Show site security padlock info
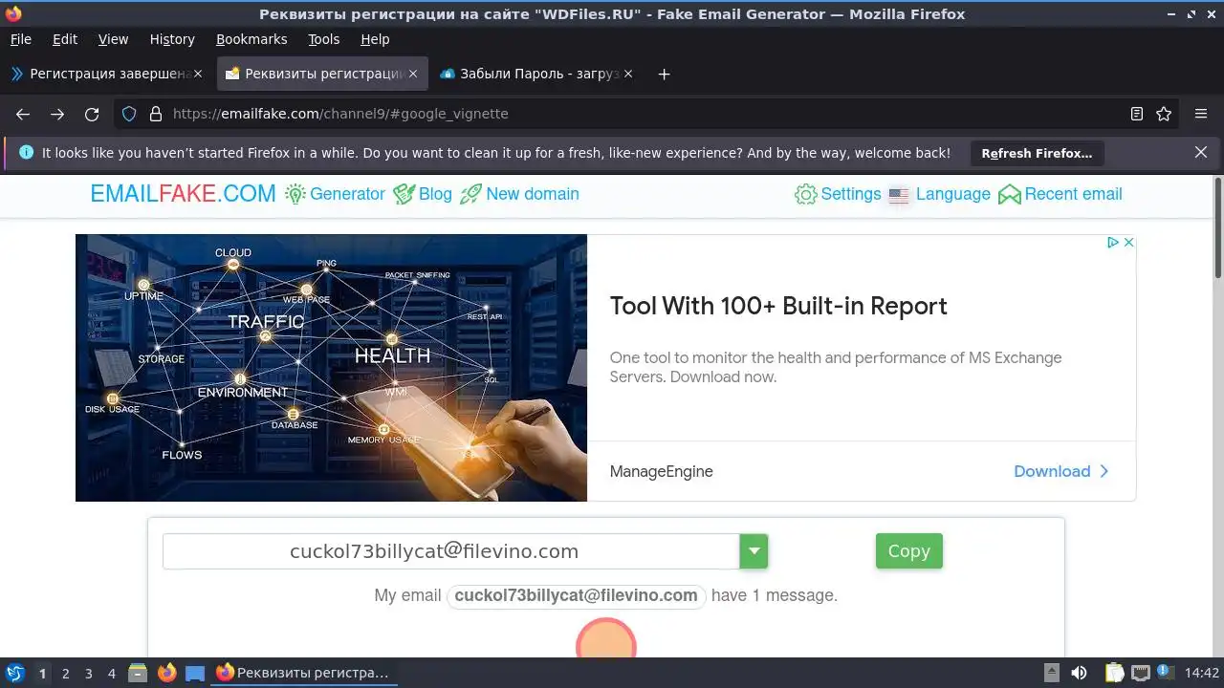Image resolution: width=1224 pixels, height=688 pixels. coord(156,114)
